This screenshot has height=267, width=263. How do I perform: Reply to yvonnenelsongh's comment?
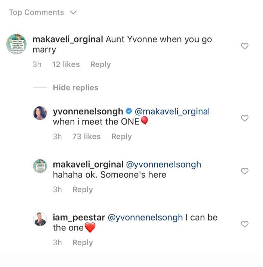[121, 136]
